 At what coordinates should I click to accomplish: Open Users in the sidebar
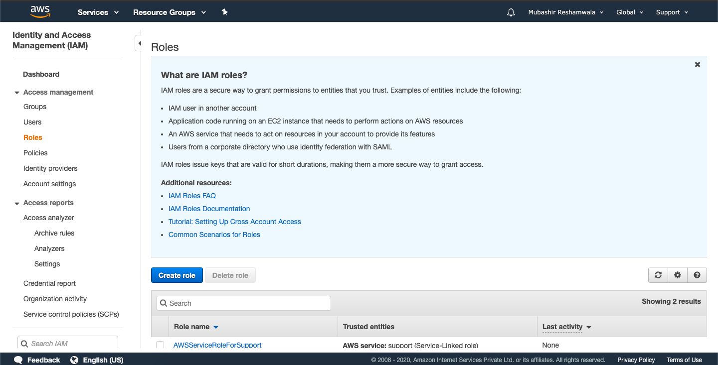[32, 122]
